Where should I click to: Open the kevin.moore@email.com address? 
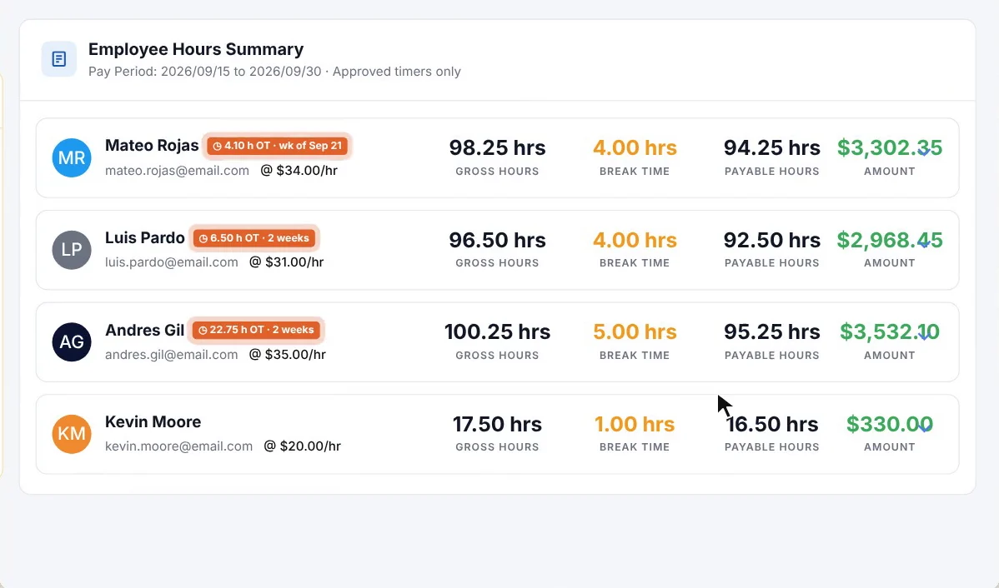tap(179, 446)
